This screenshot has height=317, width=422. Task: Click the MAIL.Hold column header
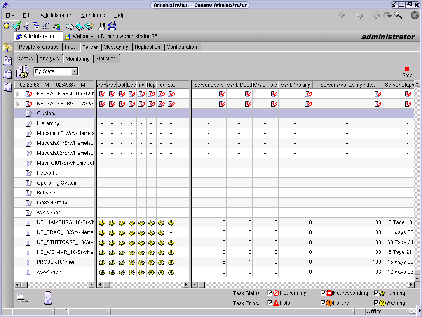coord(265,85)
